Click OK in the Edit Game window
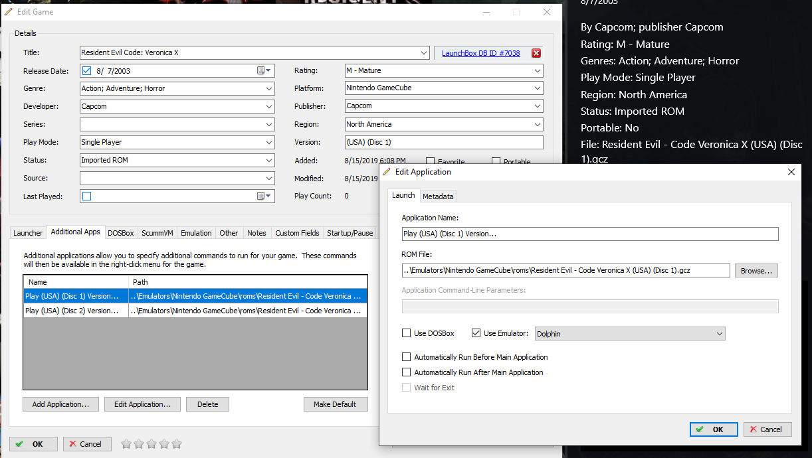Screen dimensions: 812x458 (x=33, y=444)
